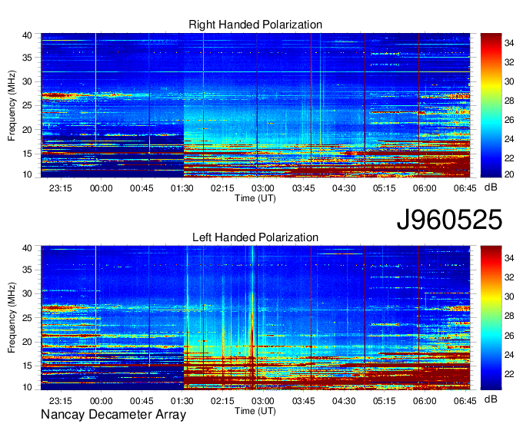Click the "03:45" time tick of the Right Handed plot
This screenshot has height=424, width=523.
pos(303,188)
